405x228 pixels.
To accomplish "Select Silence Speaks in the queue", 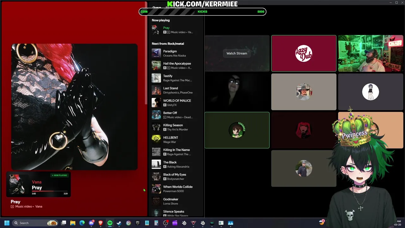I will tap(176, 213).
